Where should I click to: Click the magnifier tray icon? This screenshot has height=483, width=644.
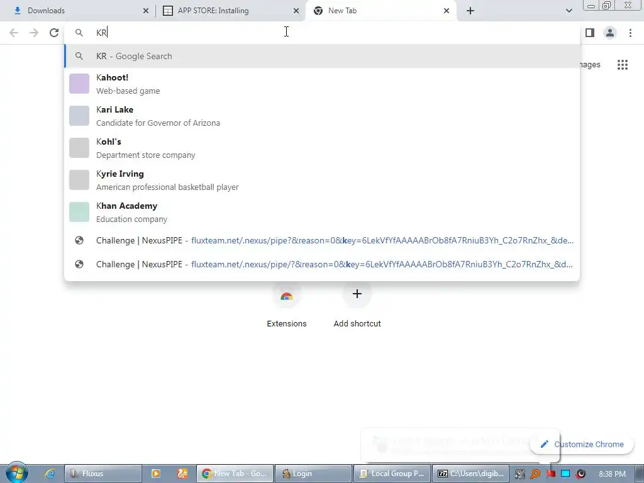[x=535, y=474]
